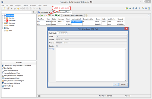This screenshot has height=99, width=152.
Task: Select the Last Executed tab
Action: pyautogui.click(x=62, y=33)
